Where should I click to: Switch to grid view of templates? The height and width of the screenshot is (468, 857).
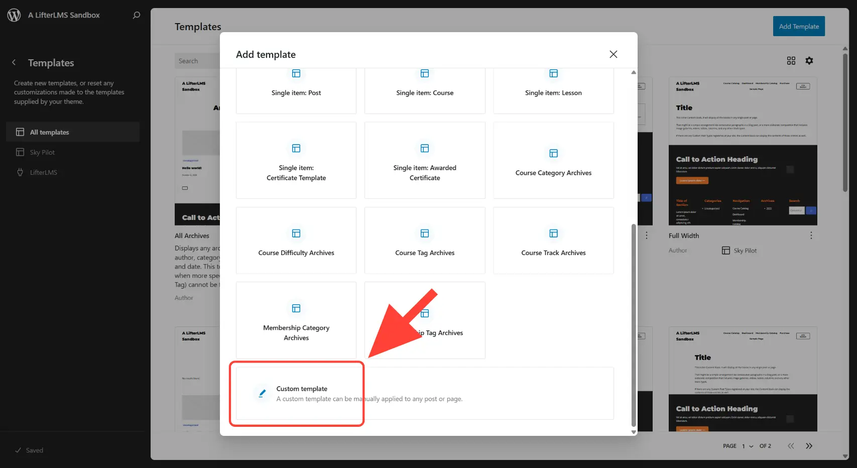tap(791, 60)
